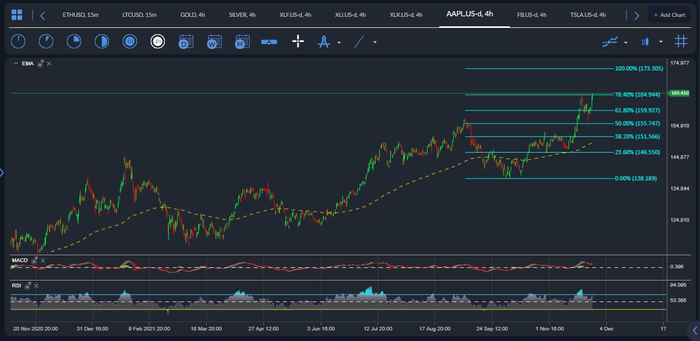Select the 0.00% (138.189) Fibonacci level
700x341 pixels.
[636, 178]
